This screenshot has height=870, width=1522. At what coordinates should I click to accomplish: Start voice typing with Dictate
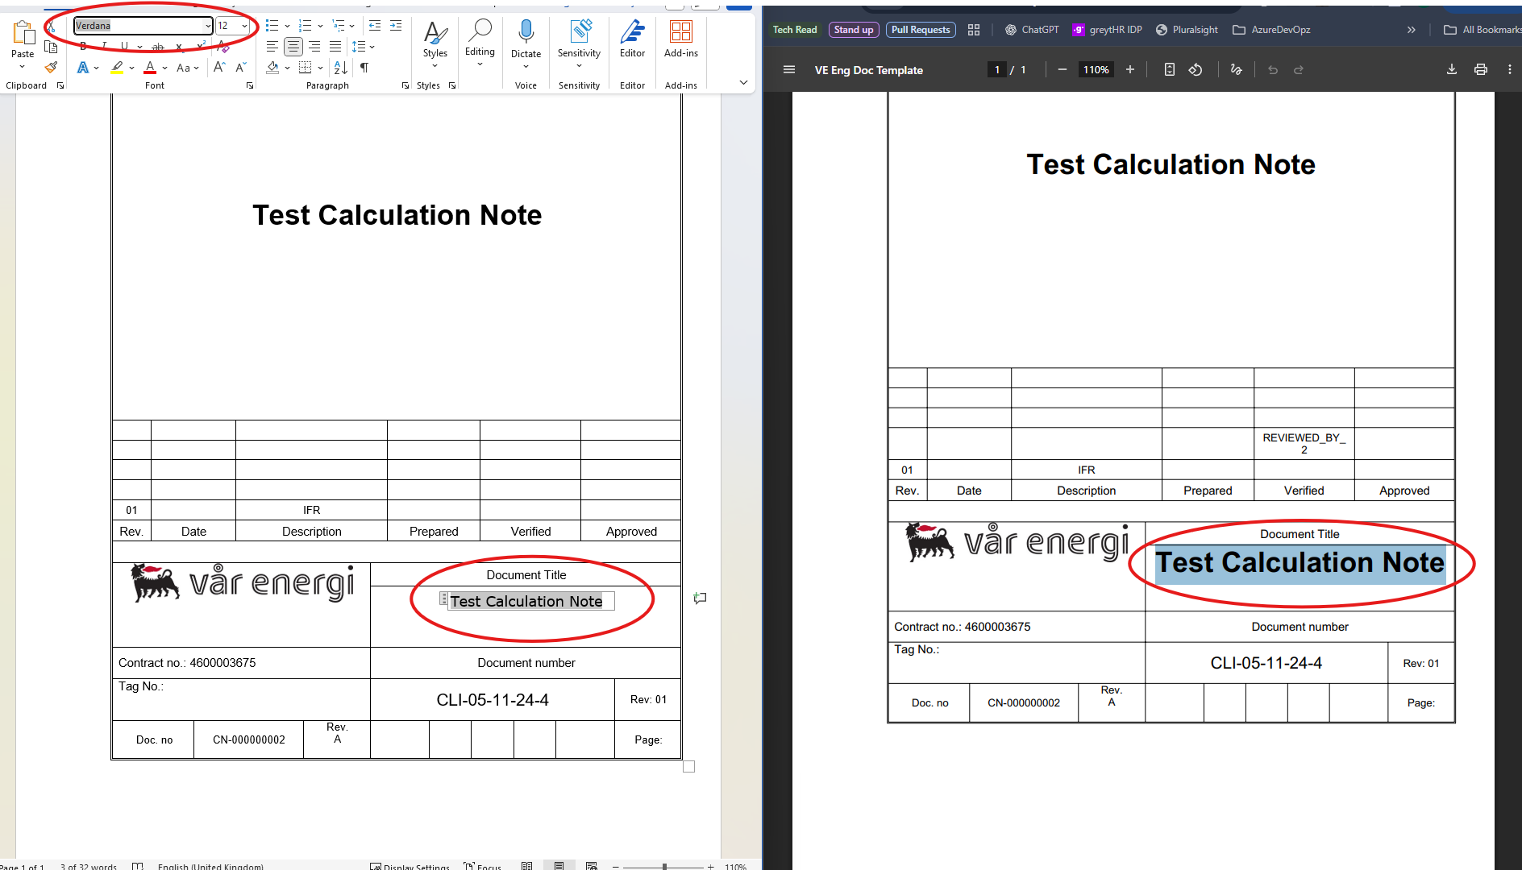526,38
